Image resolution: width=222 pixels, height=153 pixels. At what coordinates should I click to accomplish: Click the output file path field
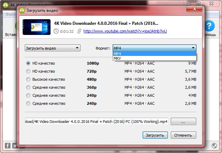tap(97, 122)
